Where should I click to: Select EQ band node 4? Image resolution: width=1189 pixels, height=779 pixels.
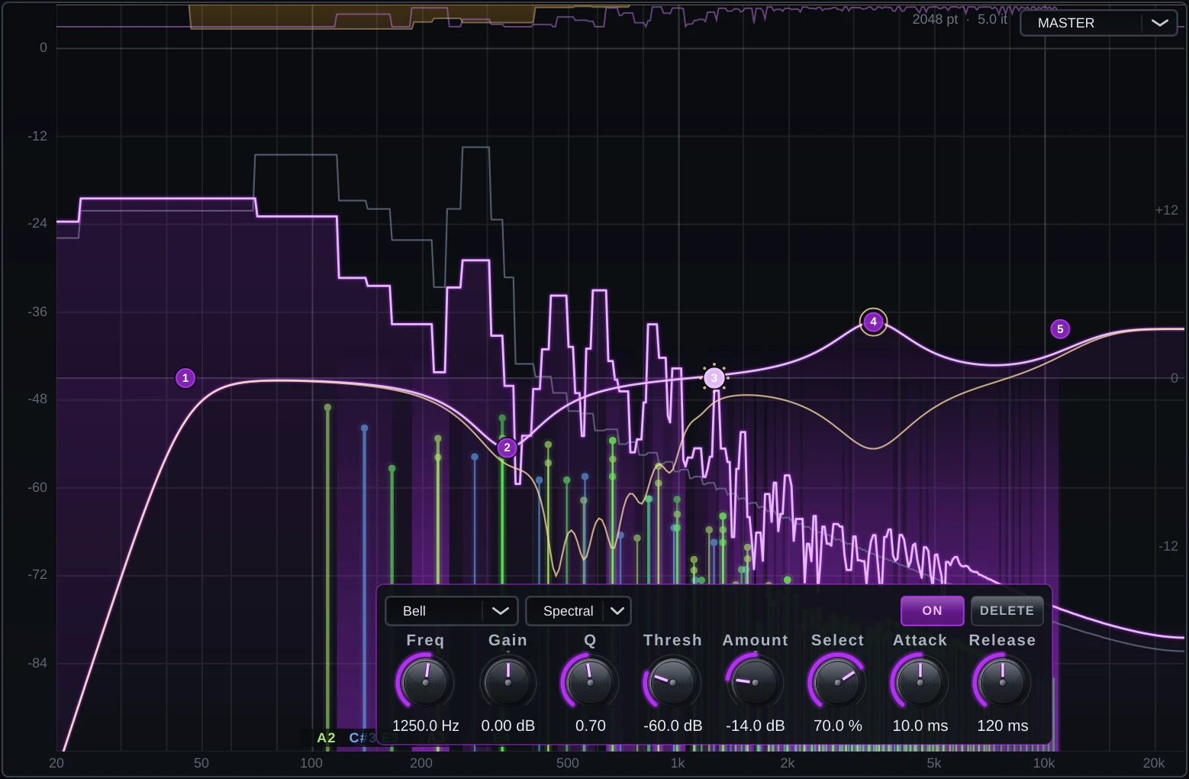pyautogui.click(x=873, y=322)
